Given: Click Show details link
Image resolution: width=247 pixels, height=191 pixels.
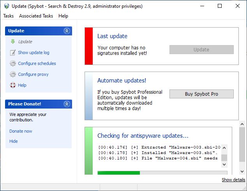Looking at the screenshot, I should click(233, 180).
